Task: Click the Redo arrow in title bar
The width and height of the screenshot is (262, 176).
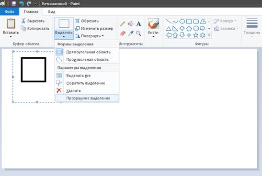Action: 29,3
